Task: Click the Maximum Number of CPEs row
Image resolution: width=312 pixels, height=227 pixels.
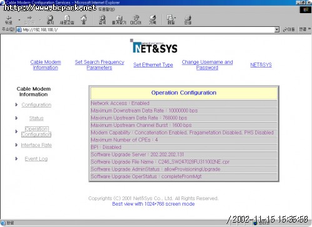Action: tap(184, 140)
